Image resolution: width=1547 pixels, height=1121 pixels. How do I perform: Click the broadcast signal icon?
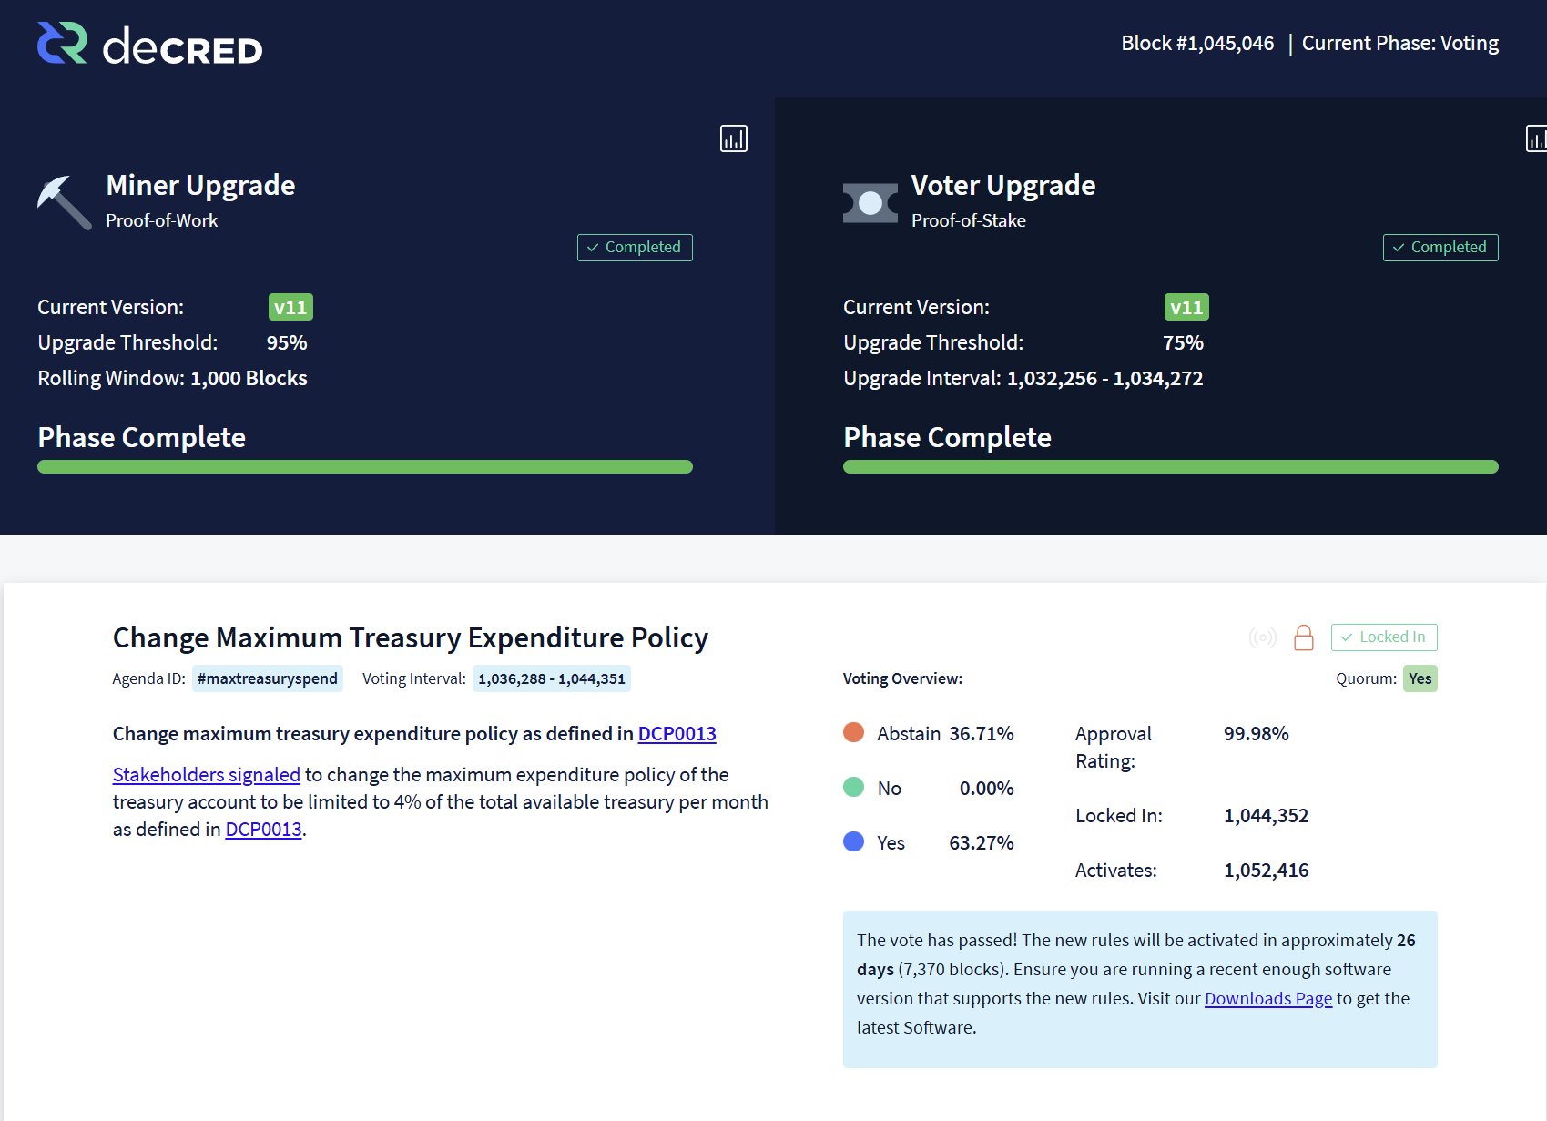(x=1262, y=637)
